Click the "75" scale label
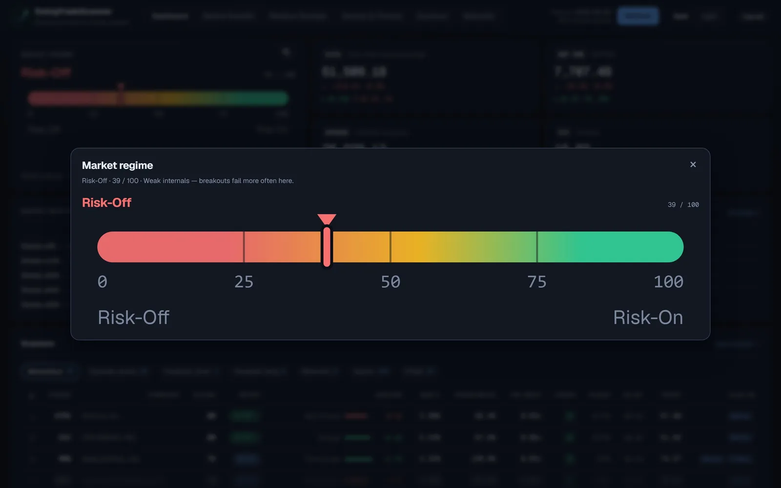The image size is (781, 488). click(x=536, y=282)
